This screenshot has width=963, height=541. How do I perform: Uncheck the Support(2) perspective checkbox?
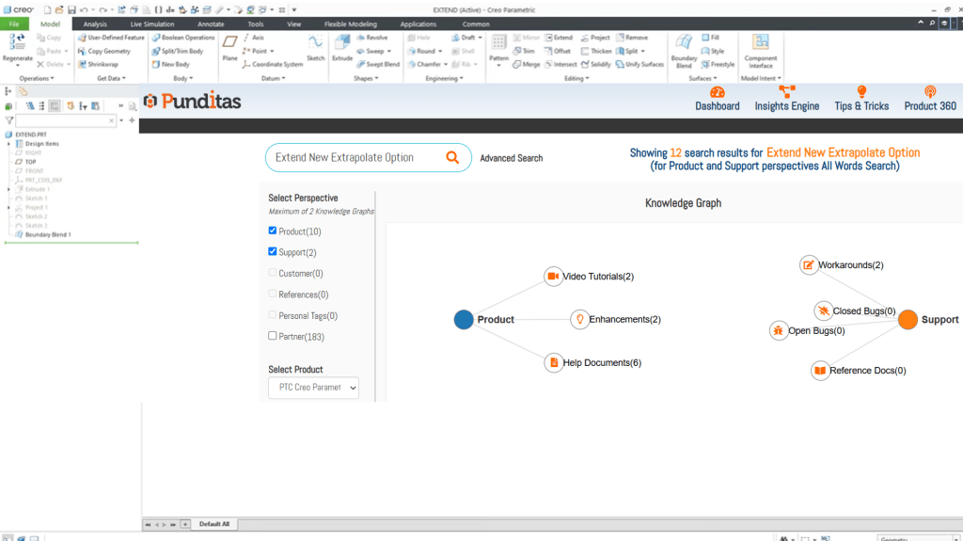click(x=273, y=252)
